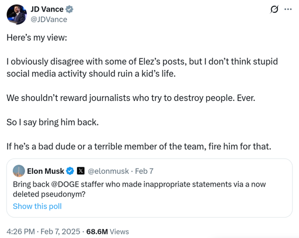Click the 68.6M Views count

tap(107, 232)
